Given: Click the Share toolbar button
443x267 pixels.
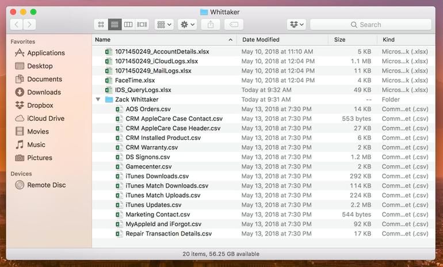Looking at the screenshot, I should pos(211,25).
